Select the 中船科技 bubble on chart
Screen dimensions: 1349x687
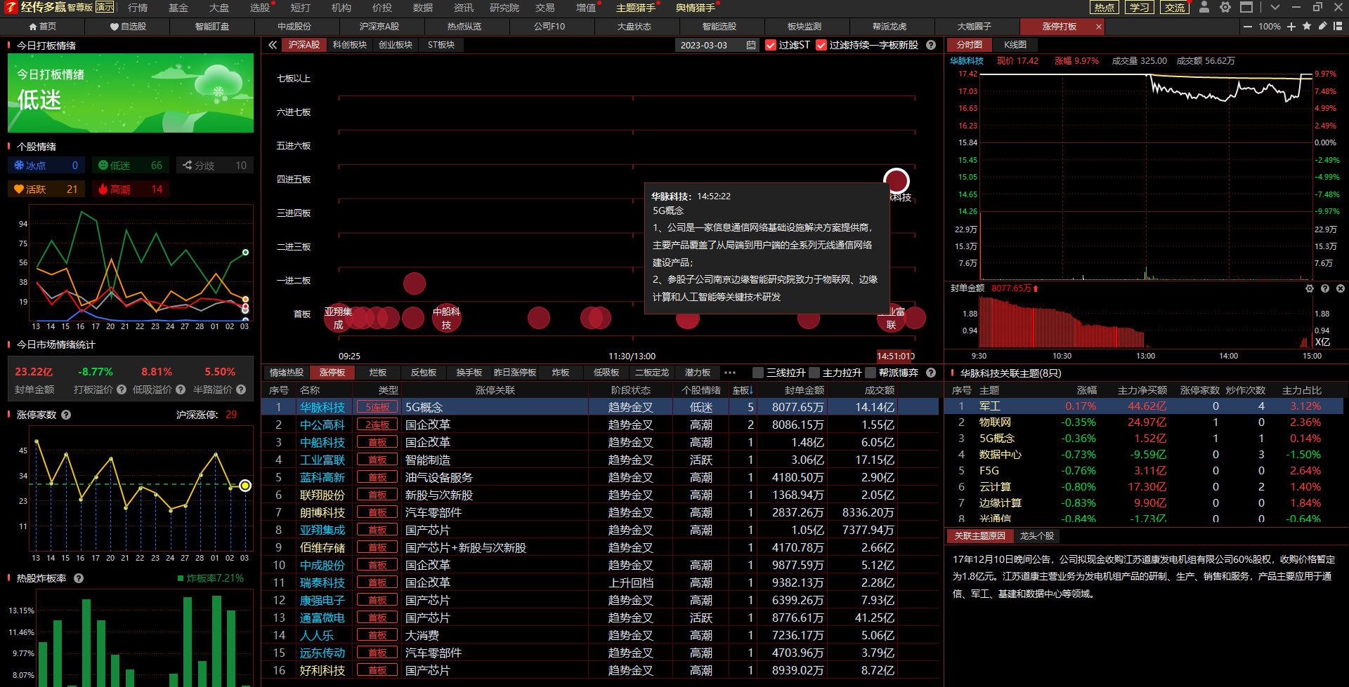coord(446,318)
